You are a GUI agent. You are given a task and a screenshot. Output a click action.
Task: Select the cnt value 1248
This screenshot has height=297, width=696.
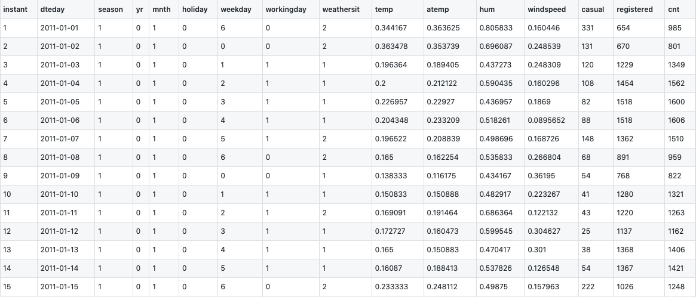(677, 287)
